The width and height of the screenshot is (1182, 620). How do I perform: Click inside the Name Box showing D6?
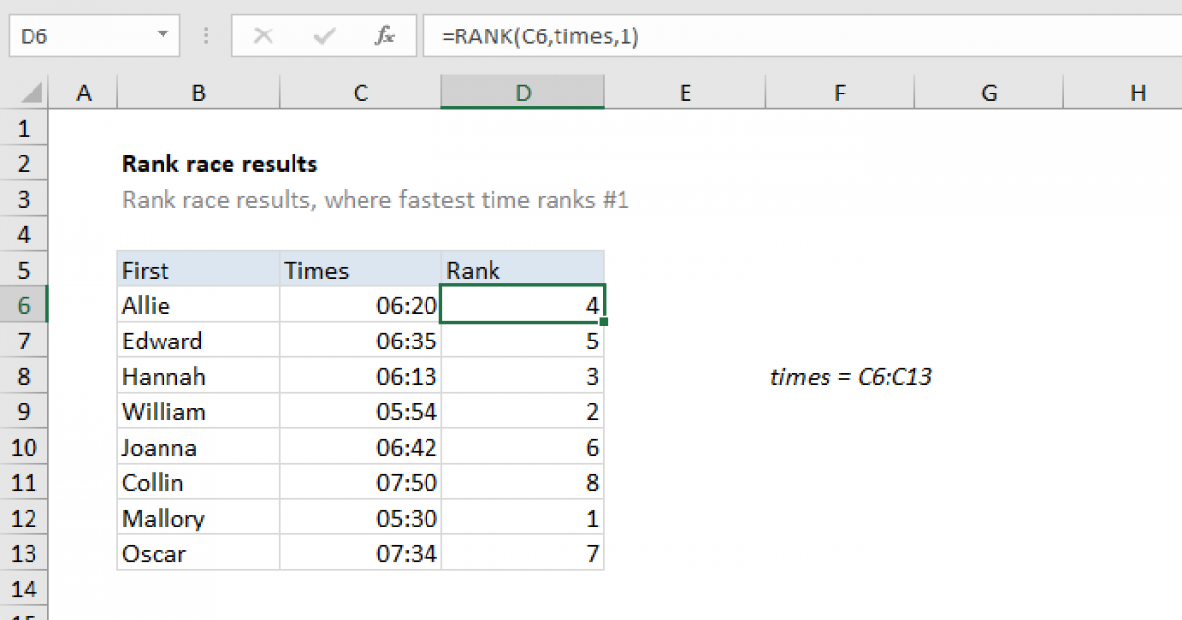pos(79,36)
